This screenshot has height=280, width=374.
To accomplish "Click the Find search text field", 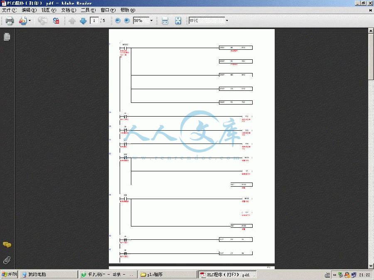I will 207,20.
